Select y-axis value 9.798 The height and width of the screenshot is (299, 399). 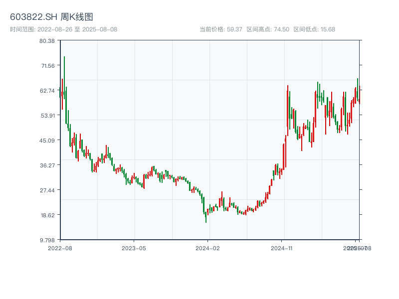pyautogui.click(x=47, y=240)
